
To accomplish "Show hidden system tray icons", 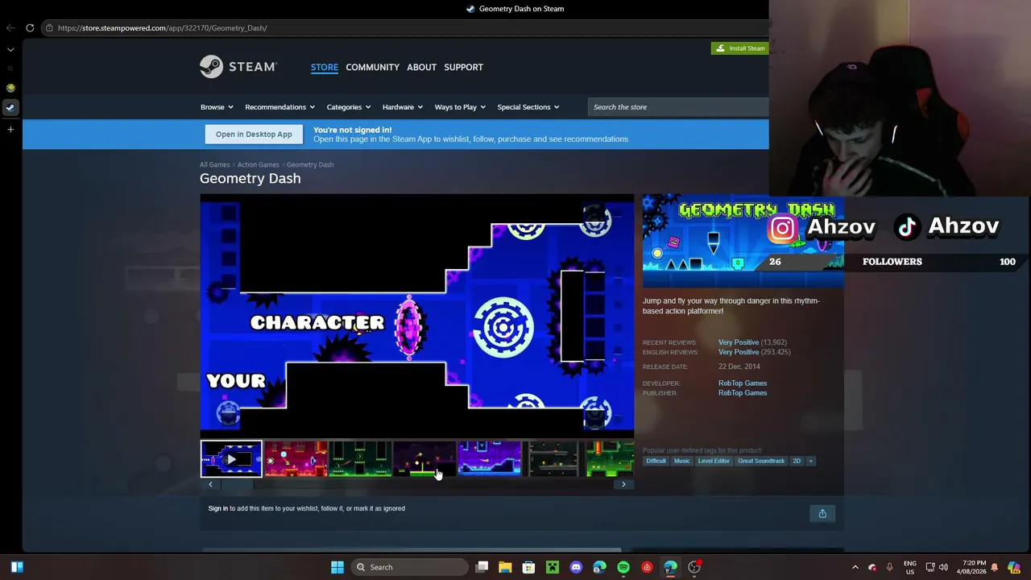I will [x=855, y=567].
